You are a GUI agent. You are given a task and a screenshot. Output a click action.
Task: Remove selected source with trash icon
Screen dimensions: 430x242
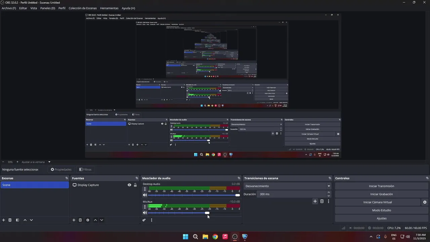pyautogui.click(x=80, y=220)
